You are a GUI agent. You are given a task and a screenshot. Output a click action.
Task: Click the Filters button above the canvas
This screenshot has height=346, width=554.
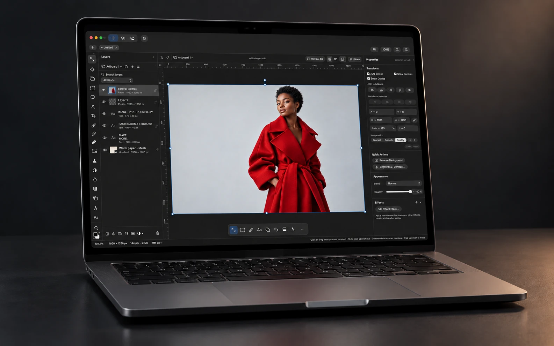click(x=355, y=59)
